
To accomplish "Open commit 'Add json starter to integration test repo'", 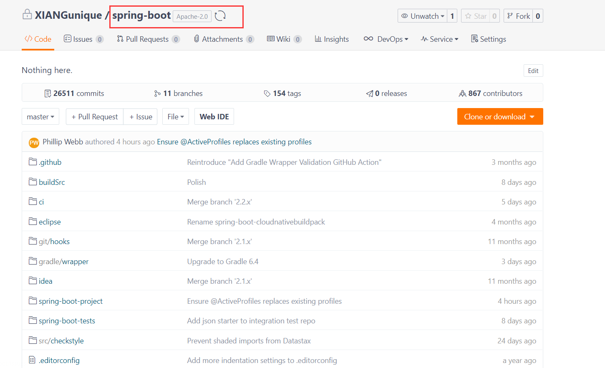I will click(251, 320).
